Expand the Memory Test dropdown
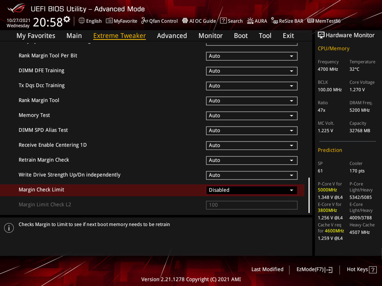 tap(252, 116)
